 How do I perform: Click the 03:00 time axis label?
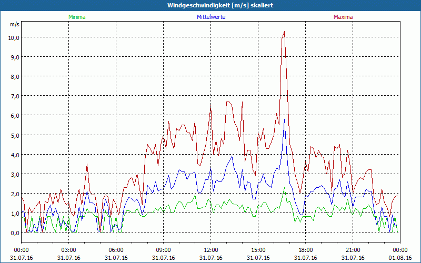[x=69, y=250]
